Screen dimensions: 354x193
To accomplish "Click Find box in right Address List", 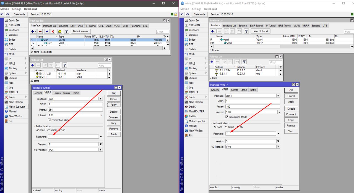I will pyautogui.click(x=275, y=62).
